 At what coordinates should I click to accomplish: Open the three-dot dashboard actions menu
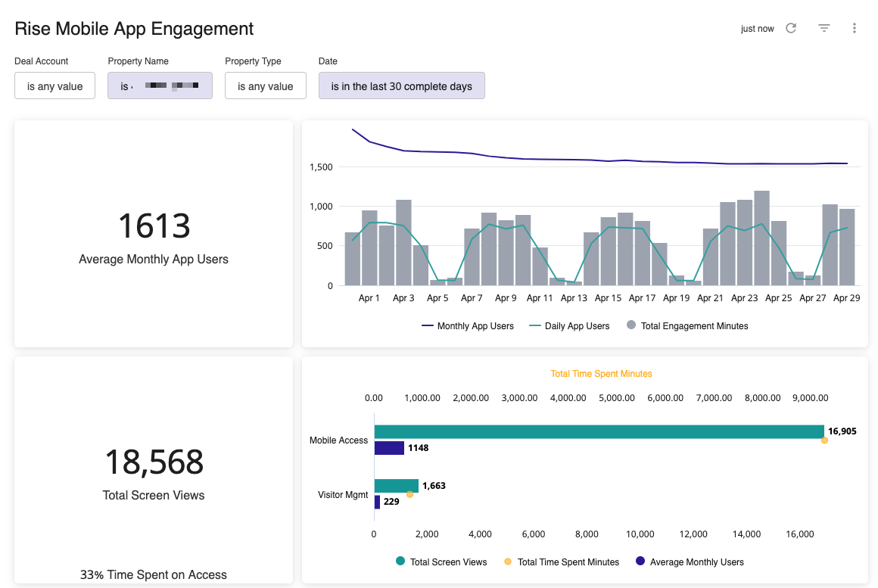coord(855,28)
